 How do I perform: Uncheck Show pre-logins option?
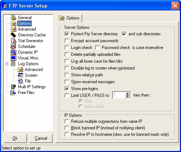tap(67, 89)
